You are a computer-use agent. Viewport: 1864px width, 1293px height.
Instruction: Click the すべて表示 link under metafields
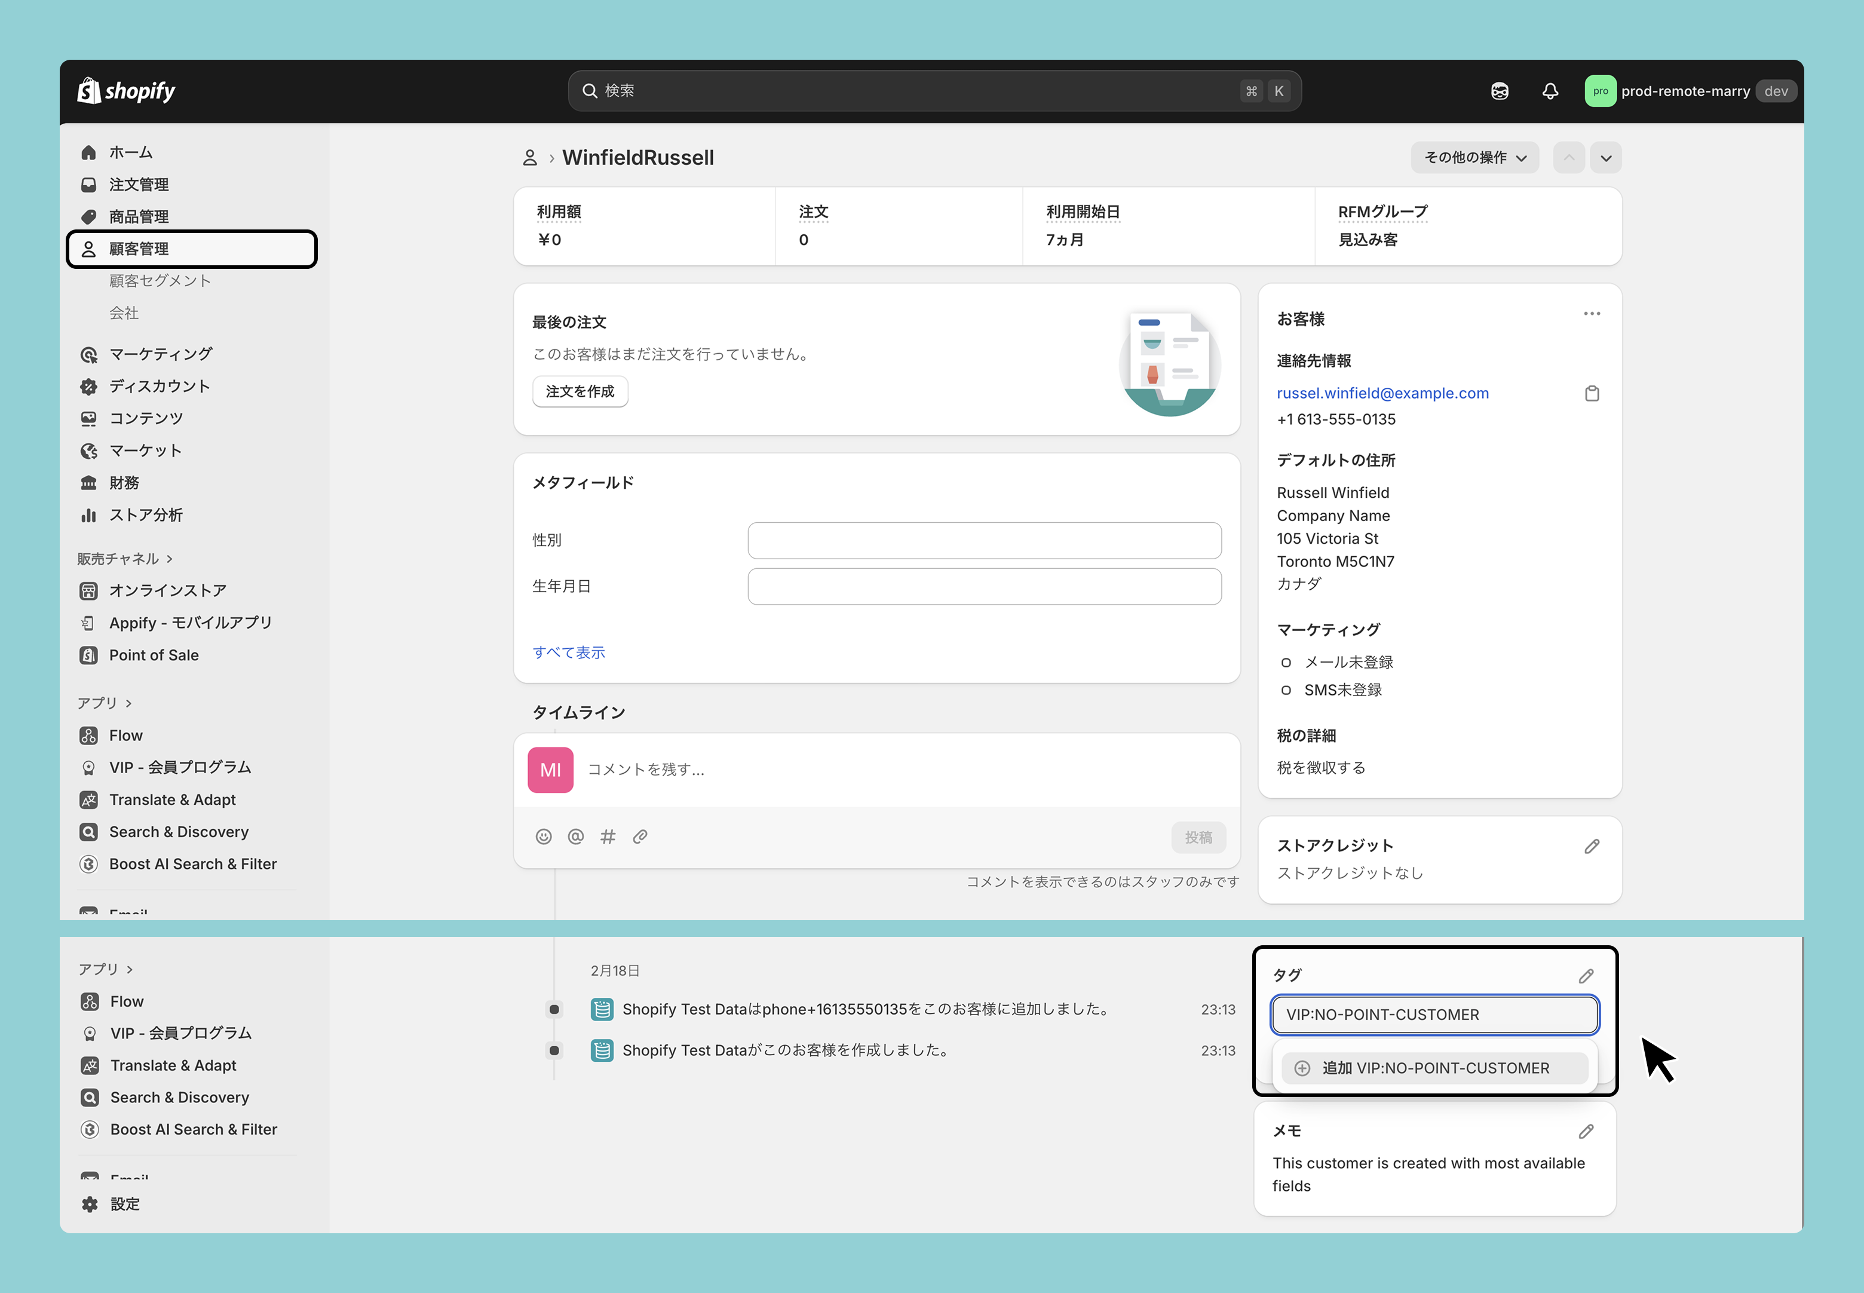click(569, 653)
